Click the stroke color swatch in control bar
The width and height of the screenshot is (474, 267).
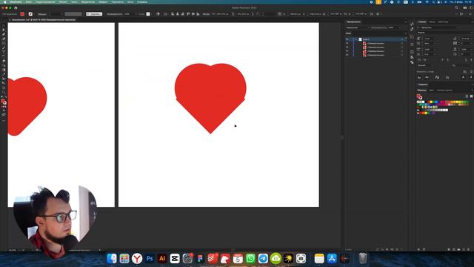(x=30, y=14)
